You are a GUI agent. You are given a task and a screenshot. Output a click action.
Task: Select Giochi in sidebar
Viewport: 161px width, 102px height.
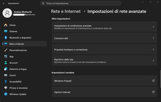pos(25,75)
